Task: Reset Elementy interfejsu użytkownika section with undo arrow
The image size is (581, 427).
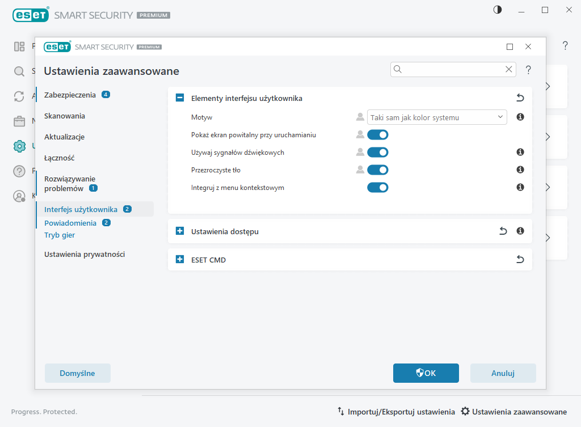Action: click(520, 98)
